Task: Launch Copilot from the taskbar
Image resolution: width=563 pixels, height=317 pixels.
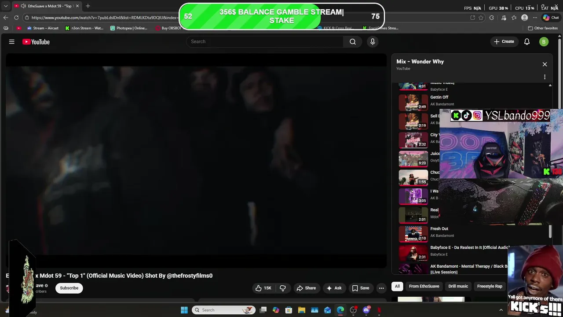Action: coord(276,310)
